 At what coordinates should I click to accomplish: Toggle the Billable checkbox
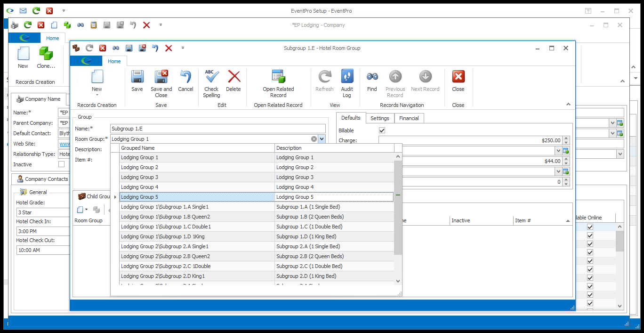click(x=382, y=130)
